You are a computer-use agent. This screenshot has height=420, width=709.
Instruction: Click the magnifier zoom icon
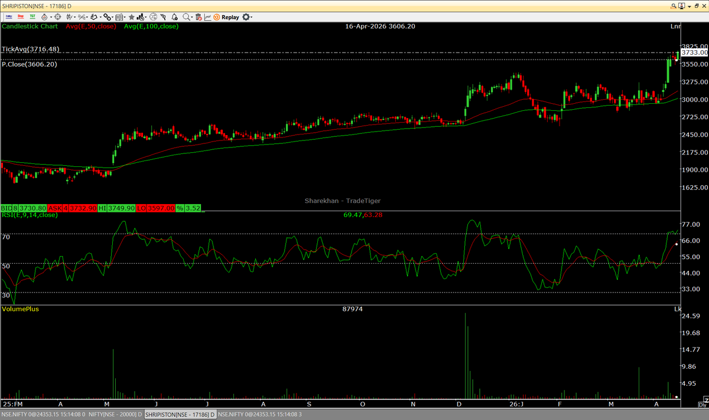[x=187, y=17]
